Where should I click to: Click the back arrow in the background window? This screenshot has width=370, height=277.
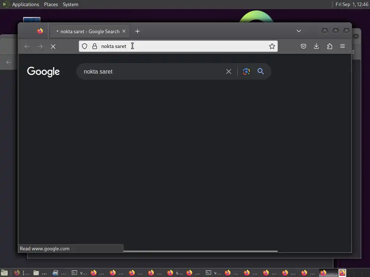click(x=9, y=62)
